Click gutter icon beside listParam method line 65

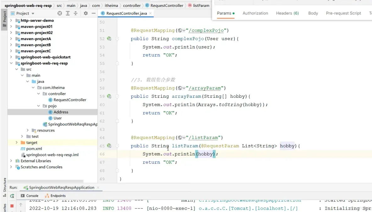click(109, 146)
